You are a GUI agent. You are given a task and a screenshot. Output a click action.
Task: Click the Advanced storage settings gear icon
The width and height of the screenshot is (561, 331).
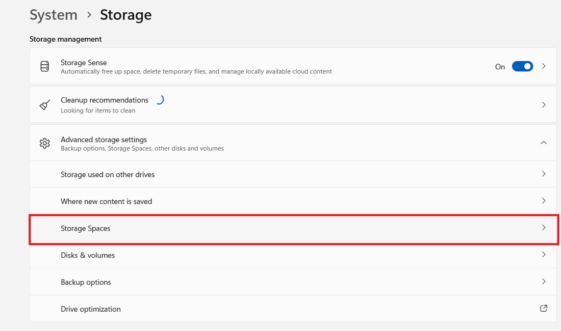click(44, 143)
